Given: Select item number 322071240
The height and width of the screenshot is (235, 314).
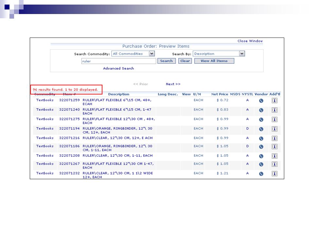Looking at the screenshot, I should 69,110.
